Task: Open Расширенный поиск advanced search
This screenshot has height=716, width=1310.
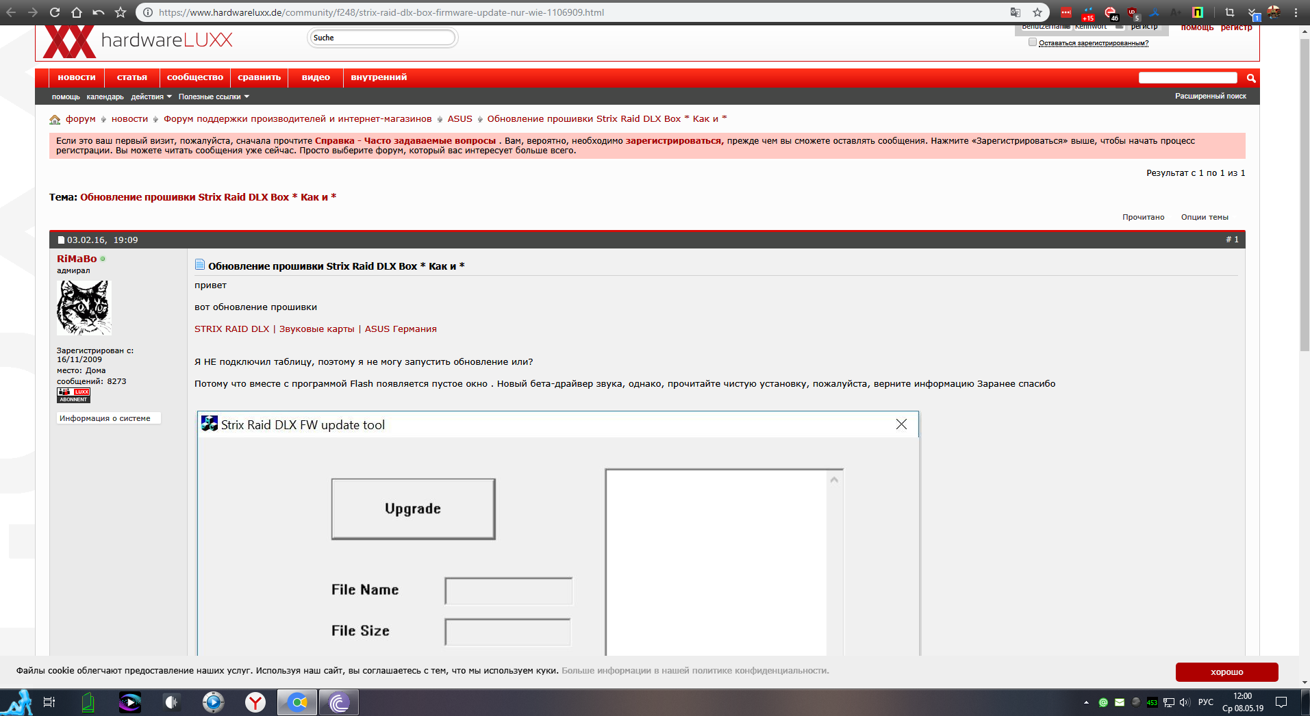Action: (x=1211, y=96)
